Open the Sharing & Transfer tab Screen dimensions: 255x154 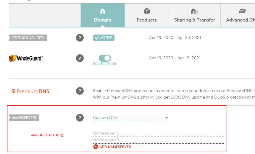[194, 15]
